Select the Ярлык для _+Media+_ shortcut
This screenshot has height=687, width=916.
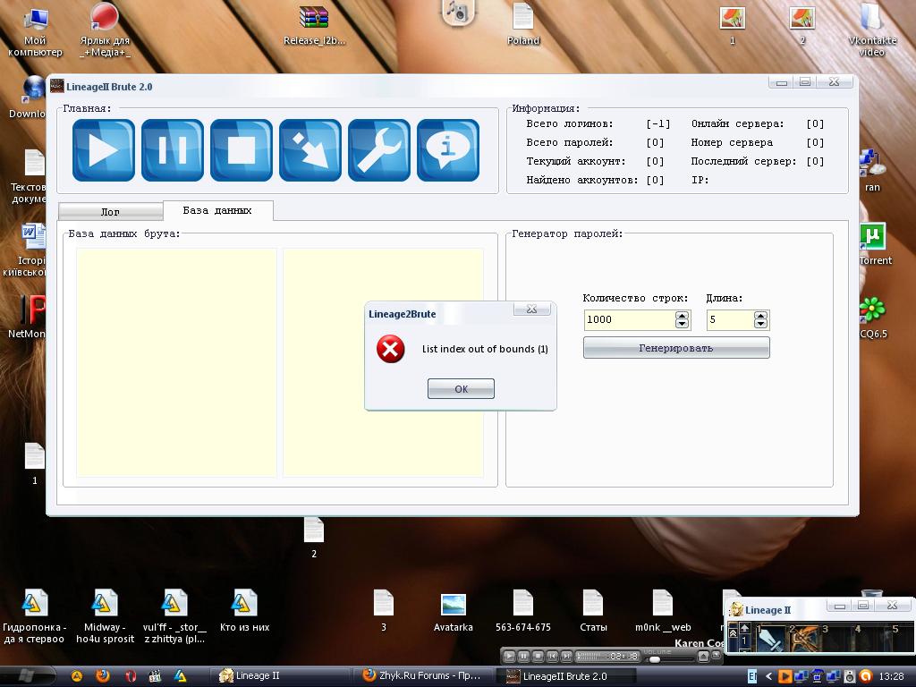click(x=106, y=30)
